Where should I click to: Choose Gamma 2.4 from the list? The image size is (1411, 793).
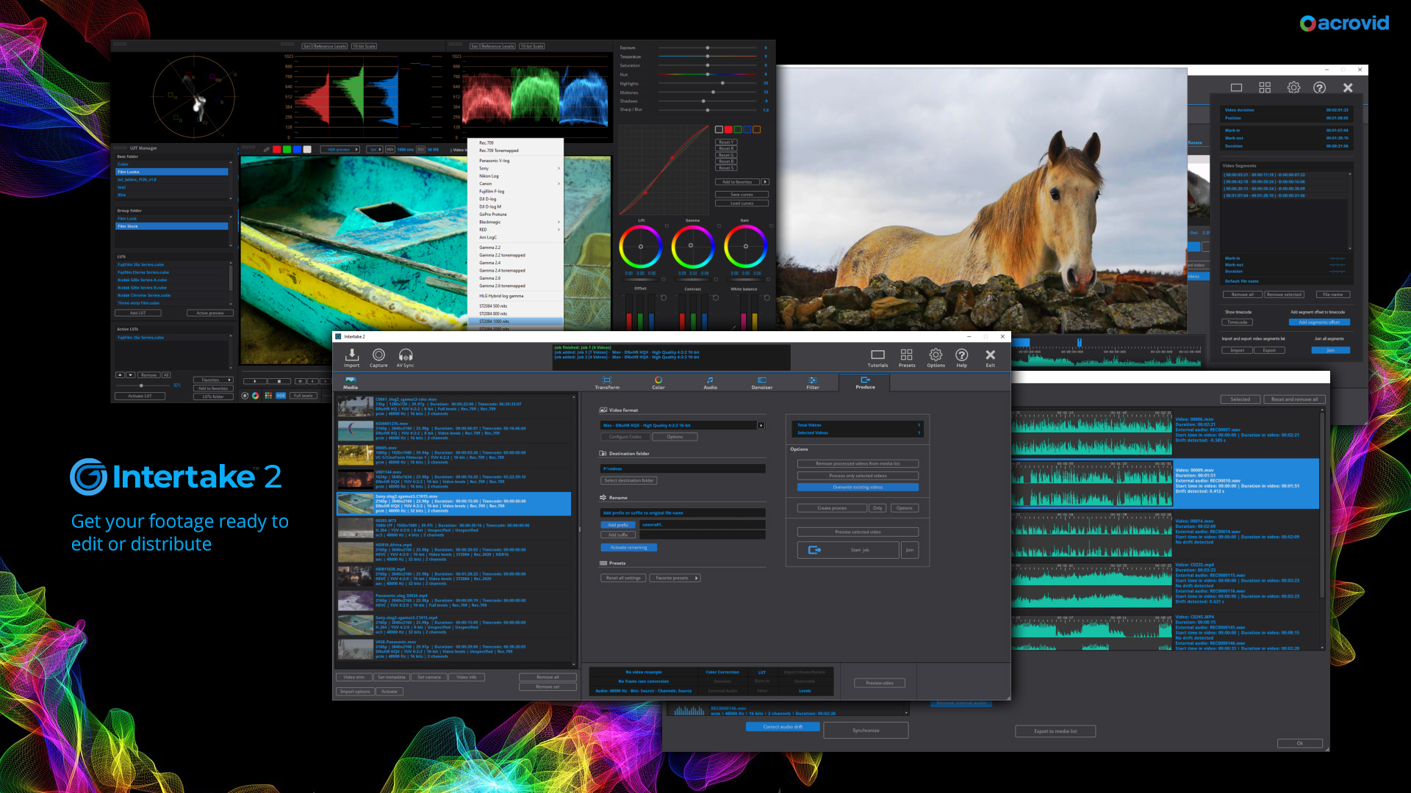[x=490, y=263]
